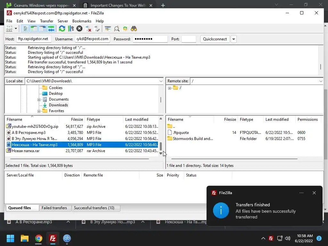
Task: Search files with binoculars icon
Action: coord(134,29)
